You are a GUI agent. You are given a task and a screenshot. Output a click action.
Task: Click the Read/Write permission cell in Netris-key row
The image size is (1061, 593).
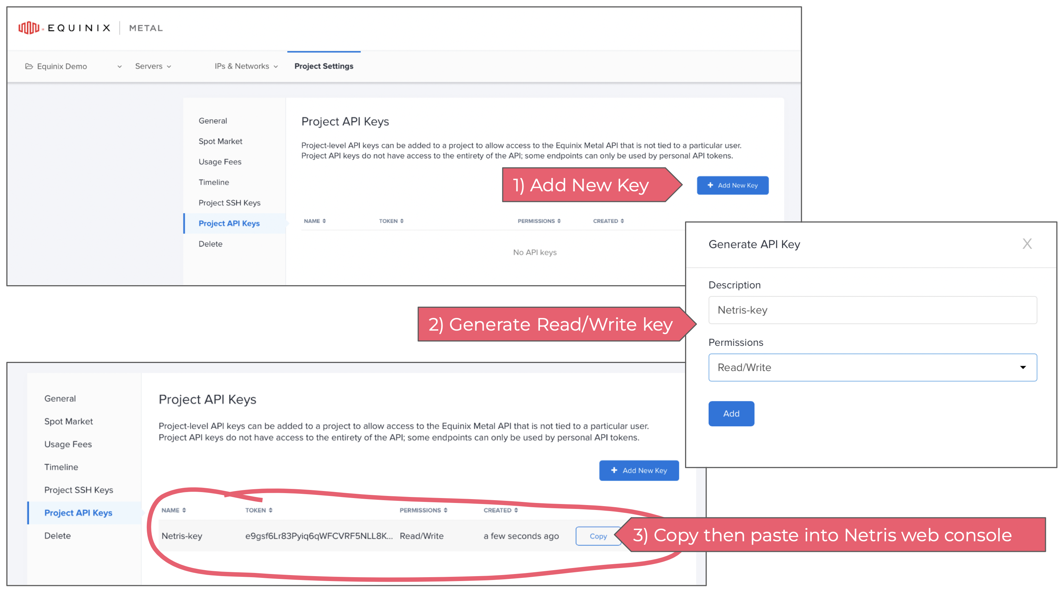click(x=422, y=536)
